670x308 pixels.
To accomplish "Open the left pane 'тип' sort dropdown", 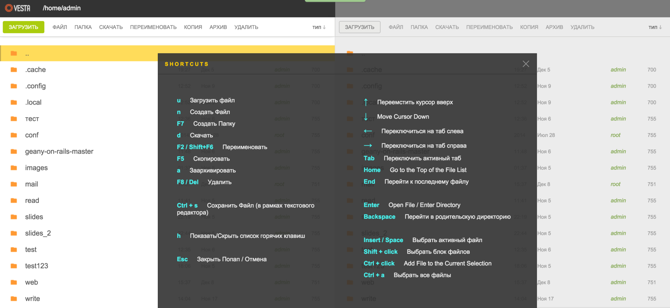I will pos(319,27).
